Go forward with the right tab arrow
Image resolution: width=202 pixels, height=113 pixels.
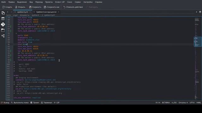click(x=11, y=12)
